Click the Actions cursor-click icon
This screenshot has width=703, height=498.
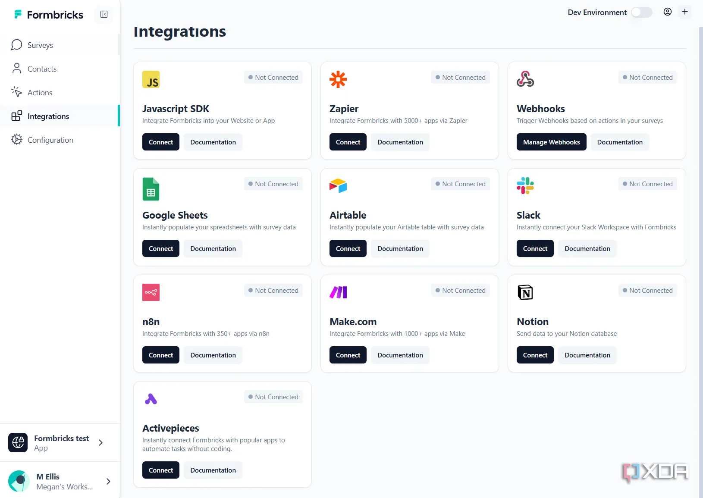pos(16,92)
